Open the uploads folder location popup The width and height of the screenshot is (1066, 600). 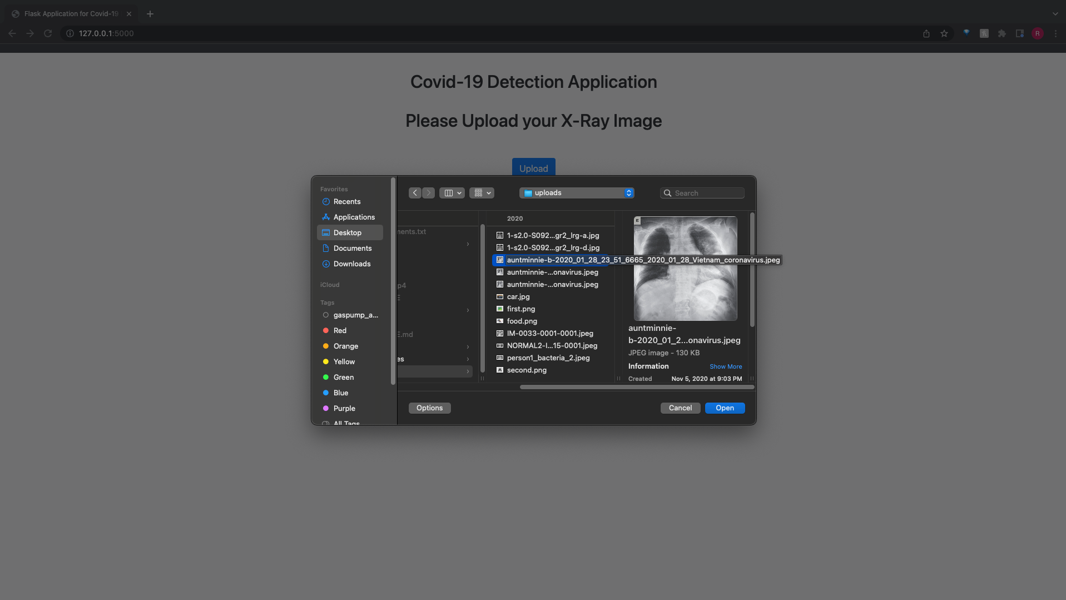[577, 193]
